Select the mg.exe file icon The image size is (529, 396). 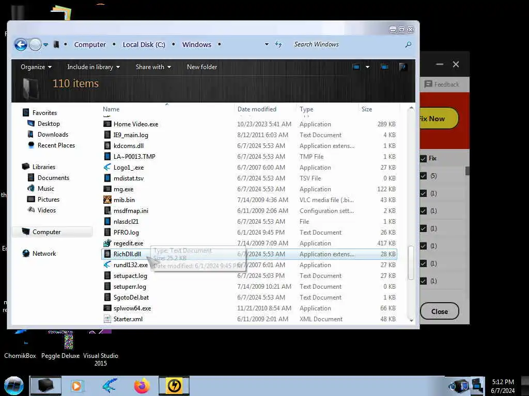click(107, 189)
